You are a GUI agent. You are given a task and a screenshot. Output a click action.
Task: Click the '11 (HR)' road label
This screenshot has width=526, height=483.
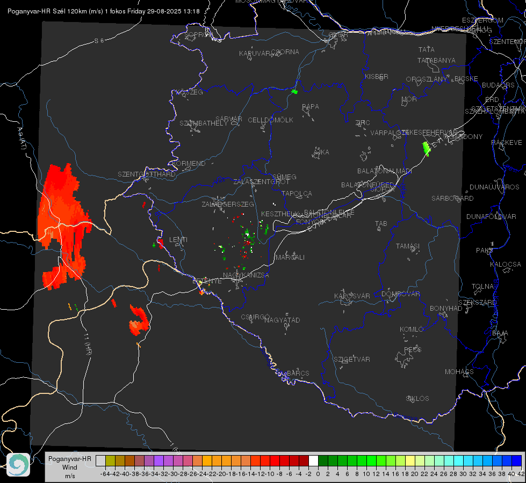pyautogui.click(x=87, y=344)
